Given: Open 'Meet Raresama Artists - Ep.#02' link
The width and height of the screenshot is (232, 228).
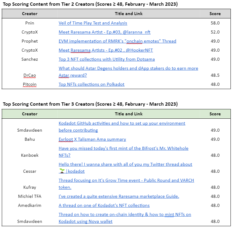Looking at the screenshot, I should tap(106, 50).
